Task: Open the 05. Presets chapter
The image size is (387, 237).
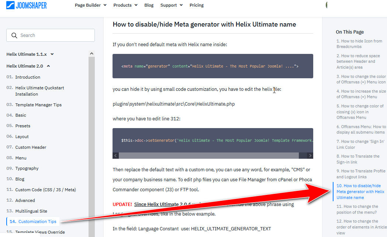Action: click(18, 126)
